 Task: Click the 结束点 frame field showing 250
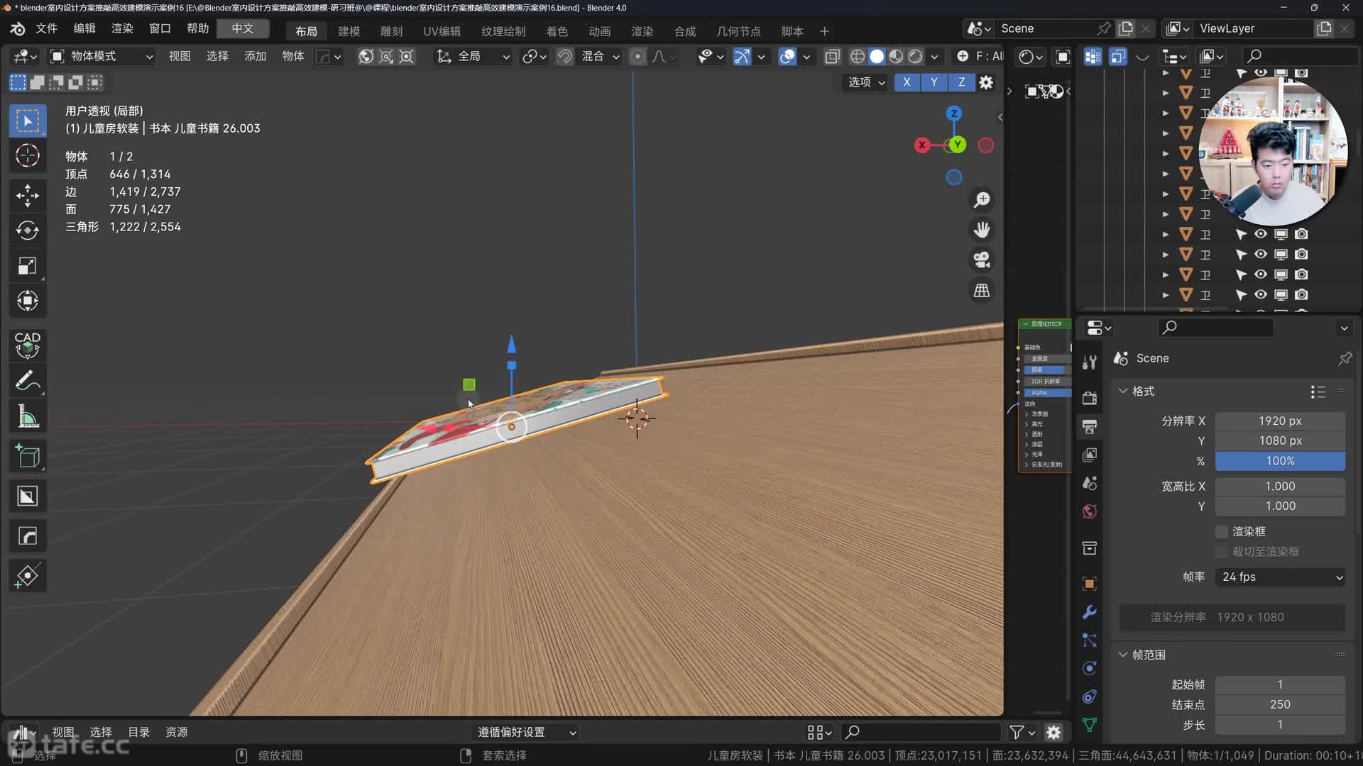pyautogui.click(x=1280, y=704)
